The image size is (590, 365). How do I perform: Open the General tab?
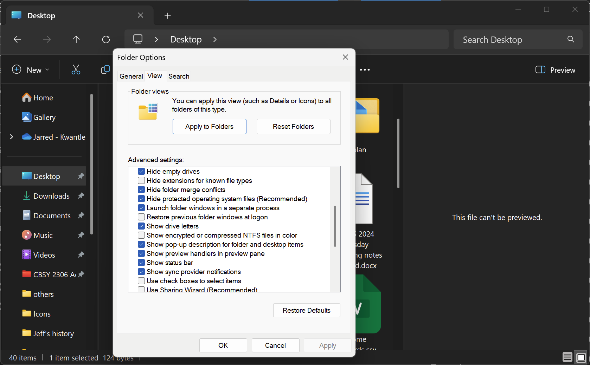point(130,76)
